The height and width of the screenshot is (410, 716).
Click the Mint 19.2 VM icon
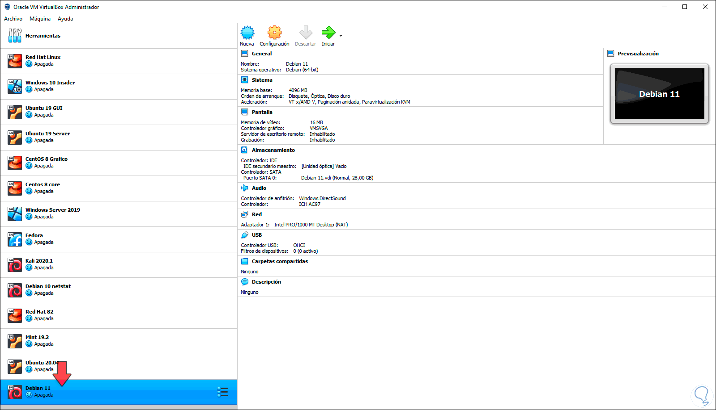pos(15,341)
